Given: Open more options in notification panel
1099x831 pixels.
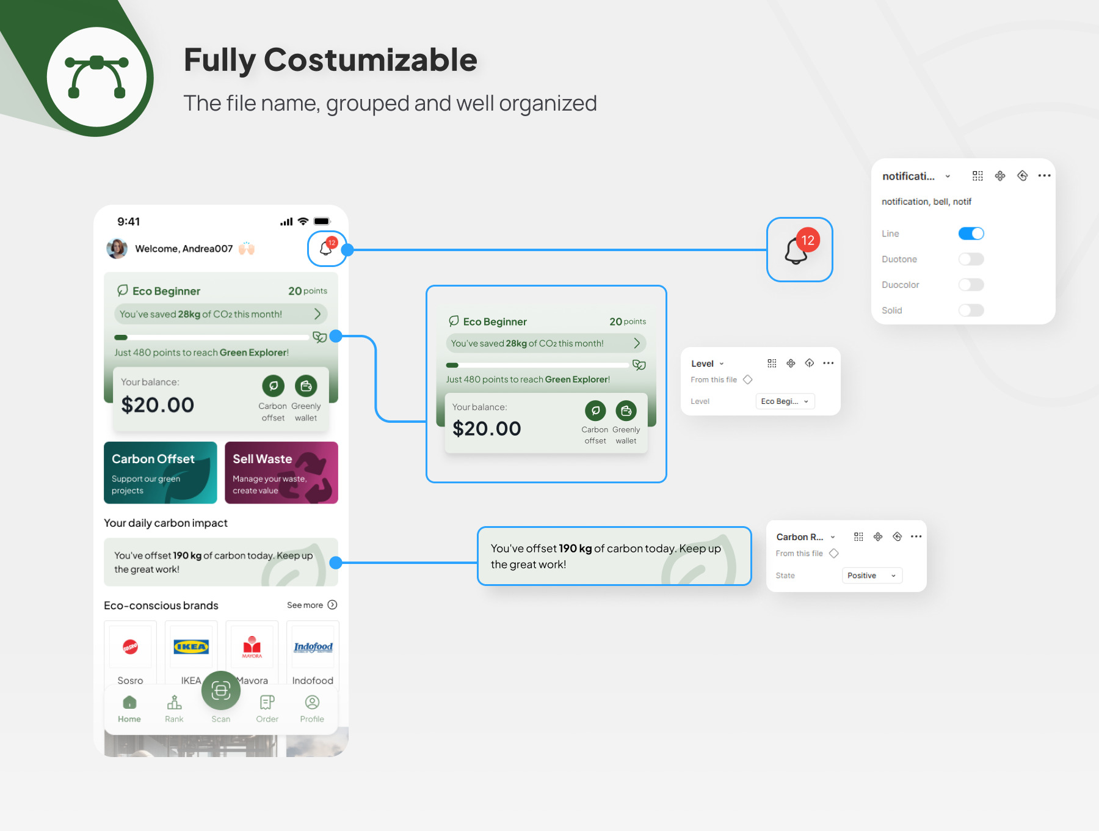Looking at the screenshot, I should coord(1045,176).
